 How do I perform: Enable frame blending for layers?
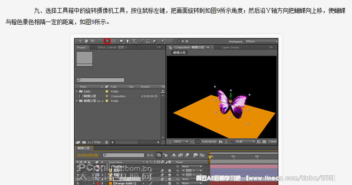tap(181, 155)
